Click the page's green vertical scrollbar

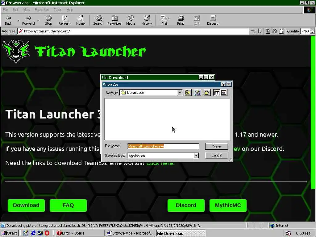coord(313,112)
